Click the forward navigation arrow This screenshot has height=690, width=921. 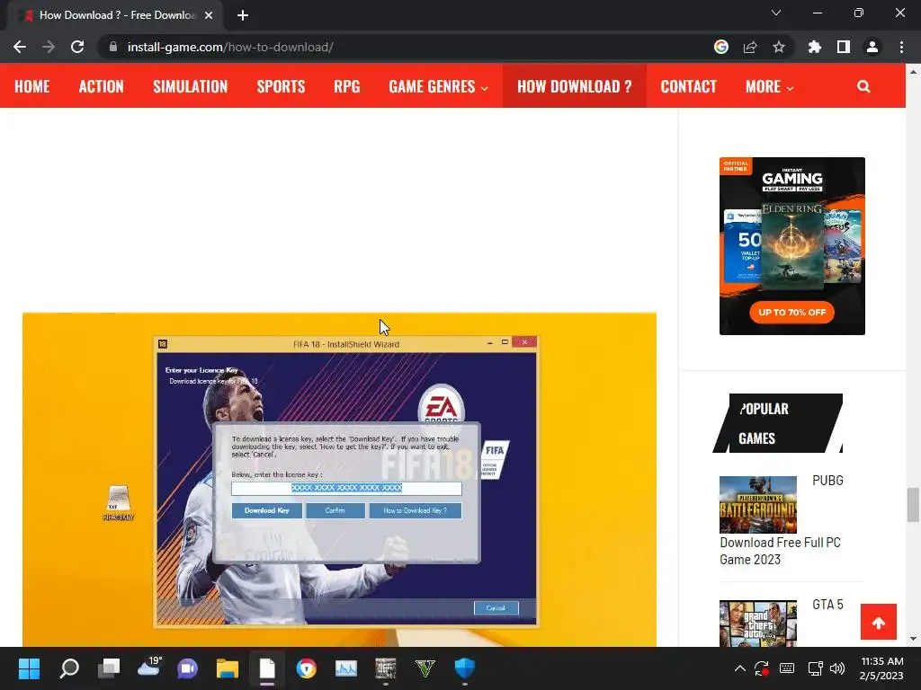[x=49, y=47]
